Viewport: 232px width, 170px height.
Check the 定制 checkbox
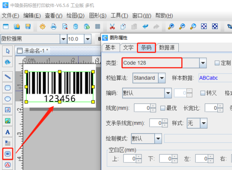[x=217, y=63]
